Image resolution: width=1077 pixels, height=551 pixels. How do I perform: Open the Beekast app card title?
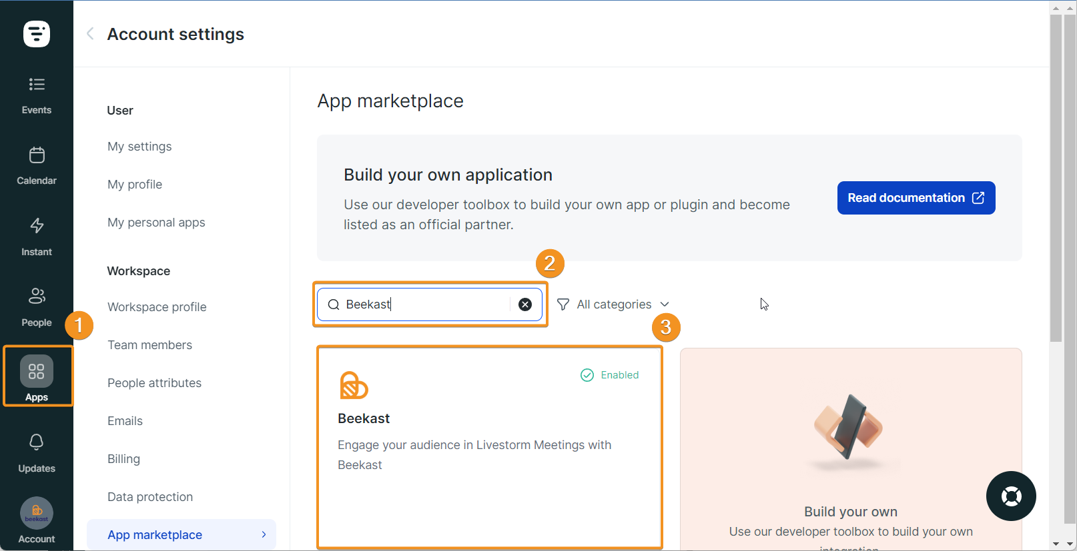pos(364,418)
